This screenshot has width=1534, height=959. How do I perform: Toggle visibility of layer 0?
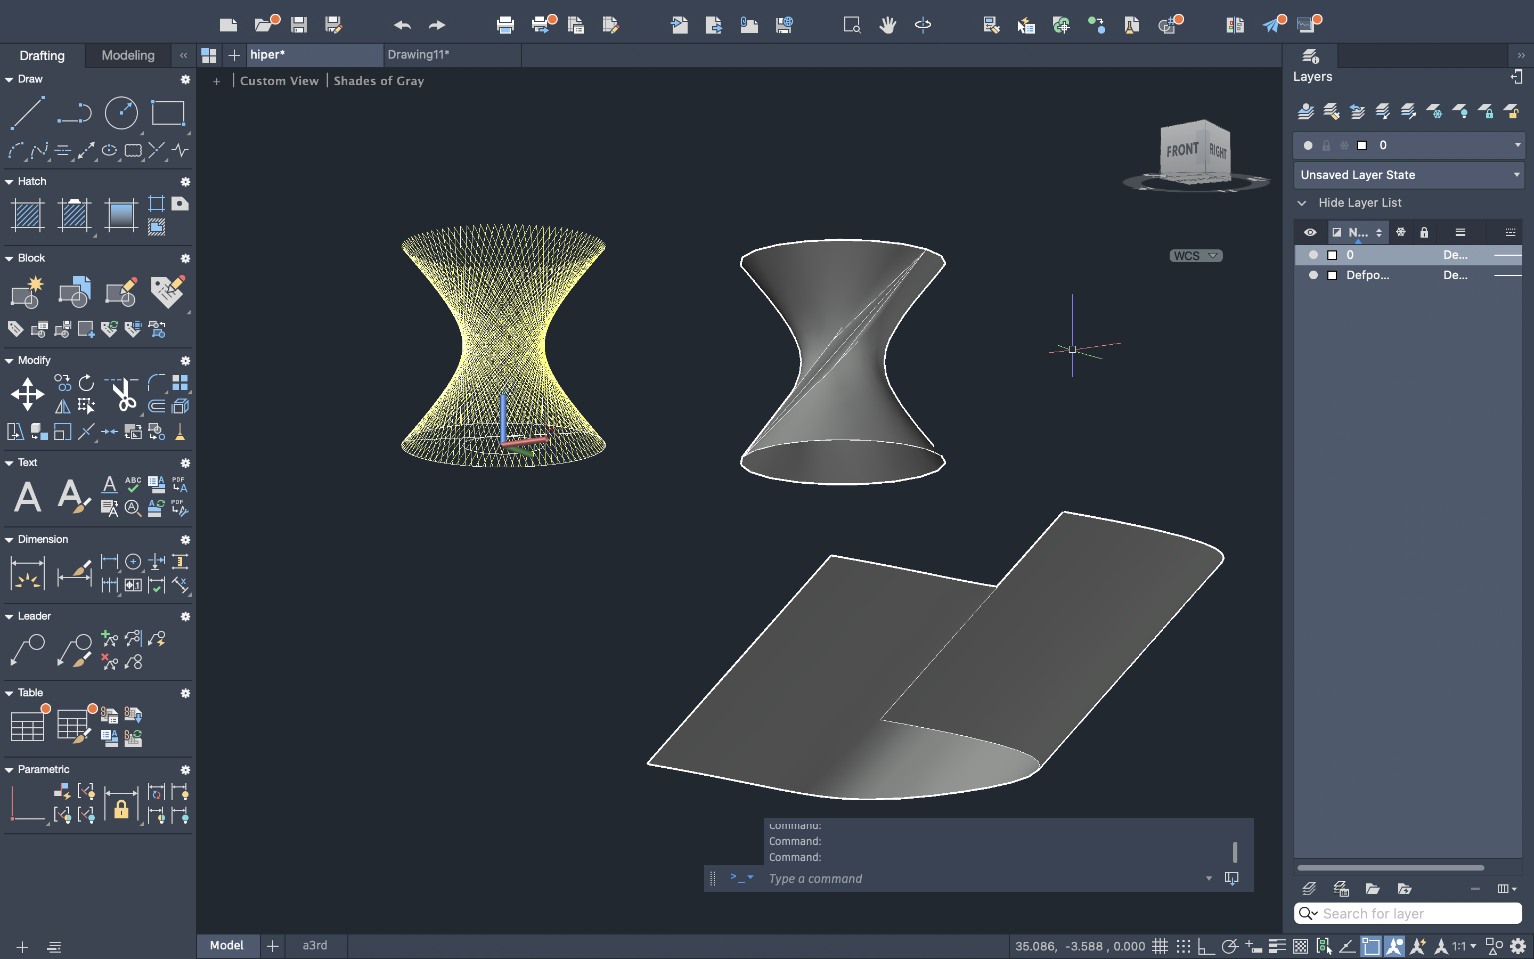pyautogui.click(x=1313, y=255)
